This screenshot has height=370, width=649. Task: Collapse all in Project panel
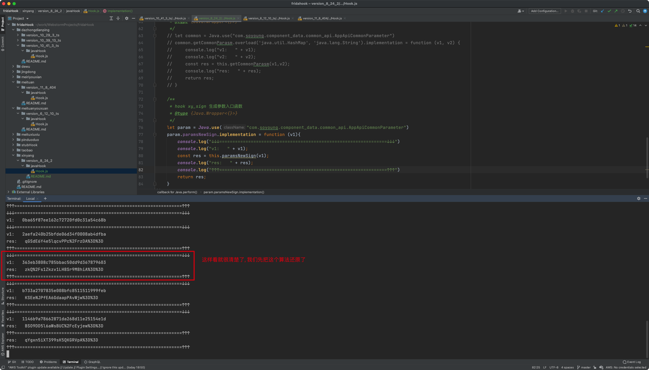[118, 18]
